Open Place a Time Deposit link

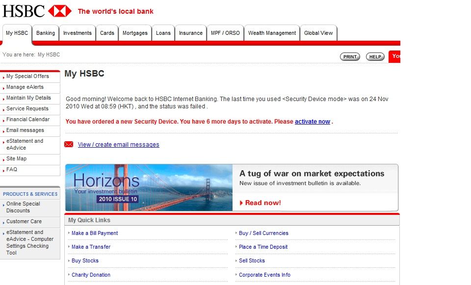tap(263, 247)
